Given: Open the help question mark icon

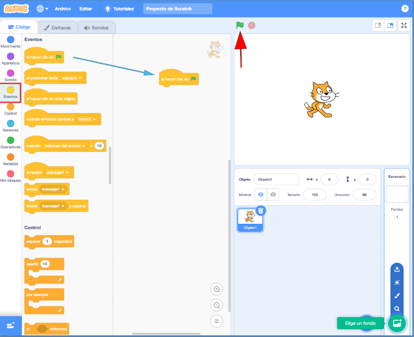Looking at the screenshot, I should pos(405,9).
